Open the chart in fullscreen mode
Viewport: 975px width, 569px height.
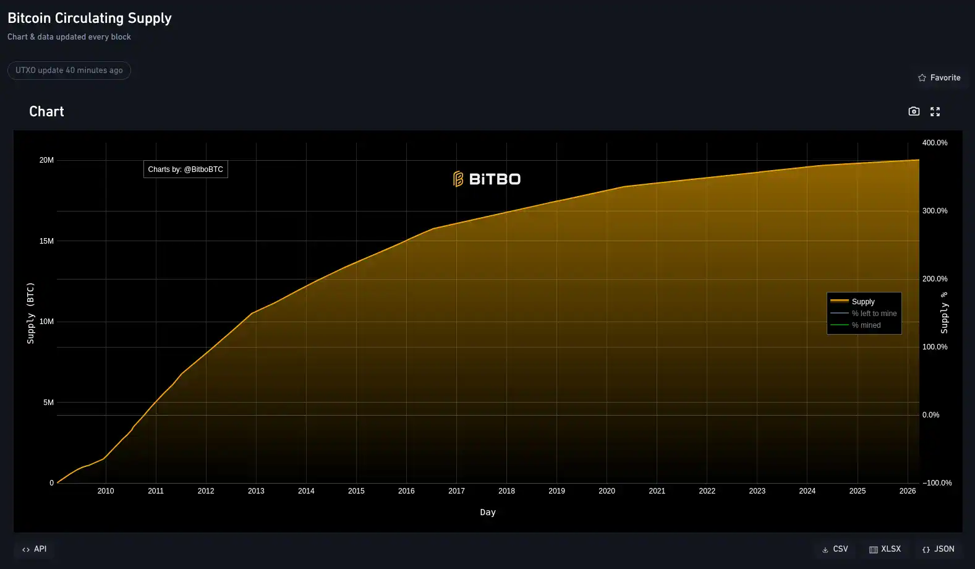935,111
